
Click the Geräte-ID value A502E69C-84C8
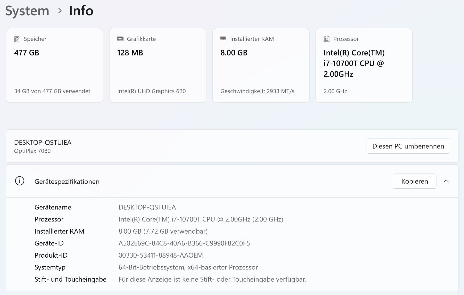pyautogui.click(x=184, y=243)
